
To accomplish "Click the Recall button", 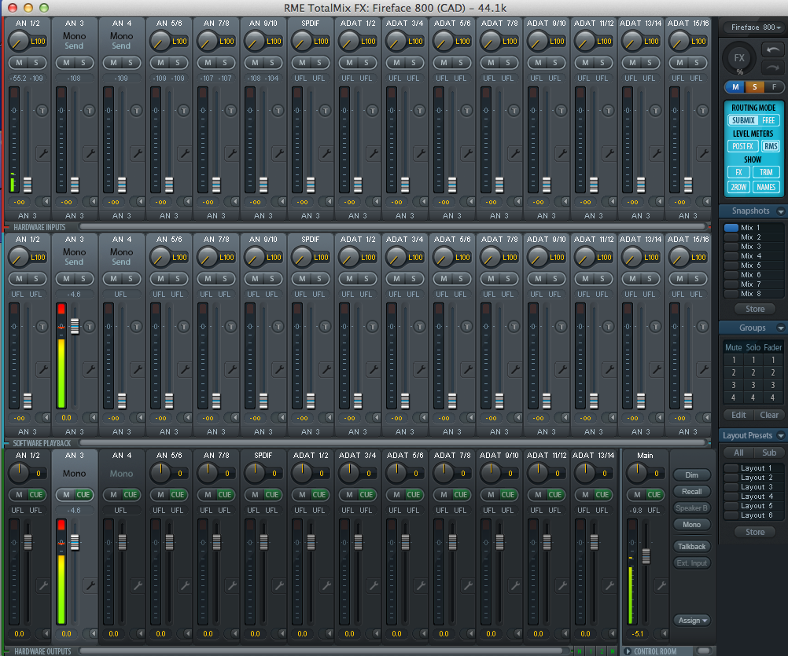I will pos(691,491).
